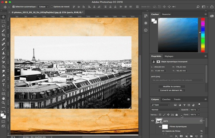Open the Normal blend mode dropdown
Viewport: 215px width, 138px height.
click(x=165, y=110)
